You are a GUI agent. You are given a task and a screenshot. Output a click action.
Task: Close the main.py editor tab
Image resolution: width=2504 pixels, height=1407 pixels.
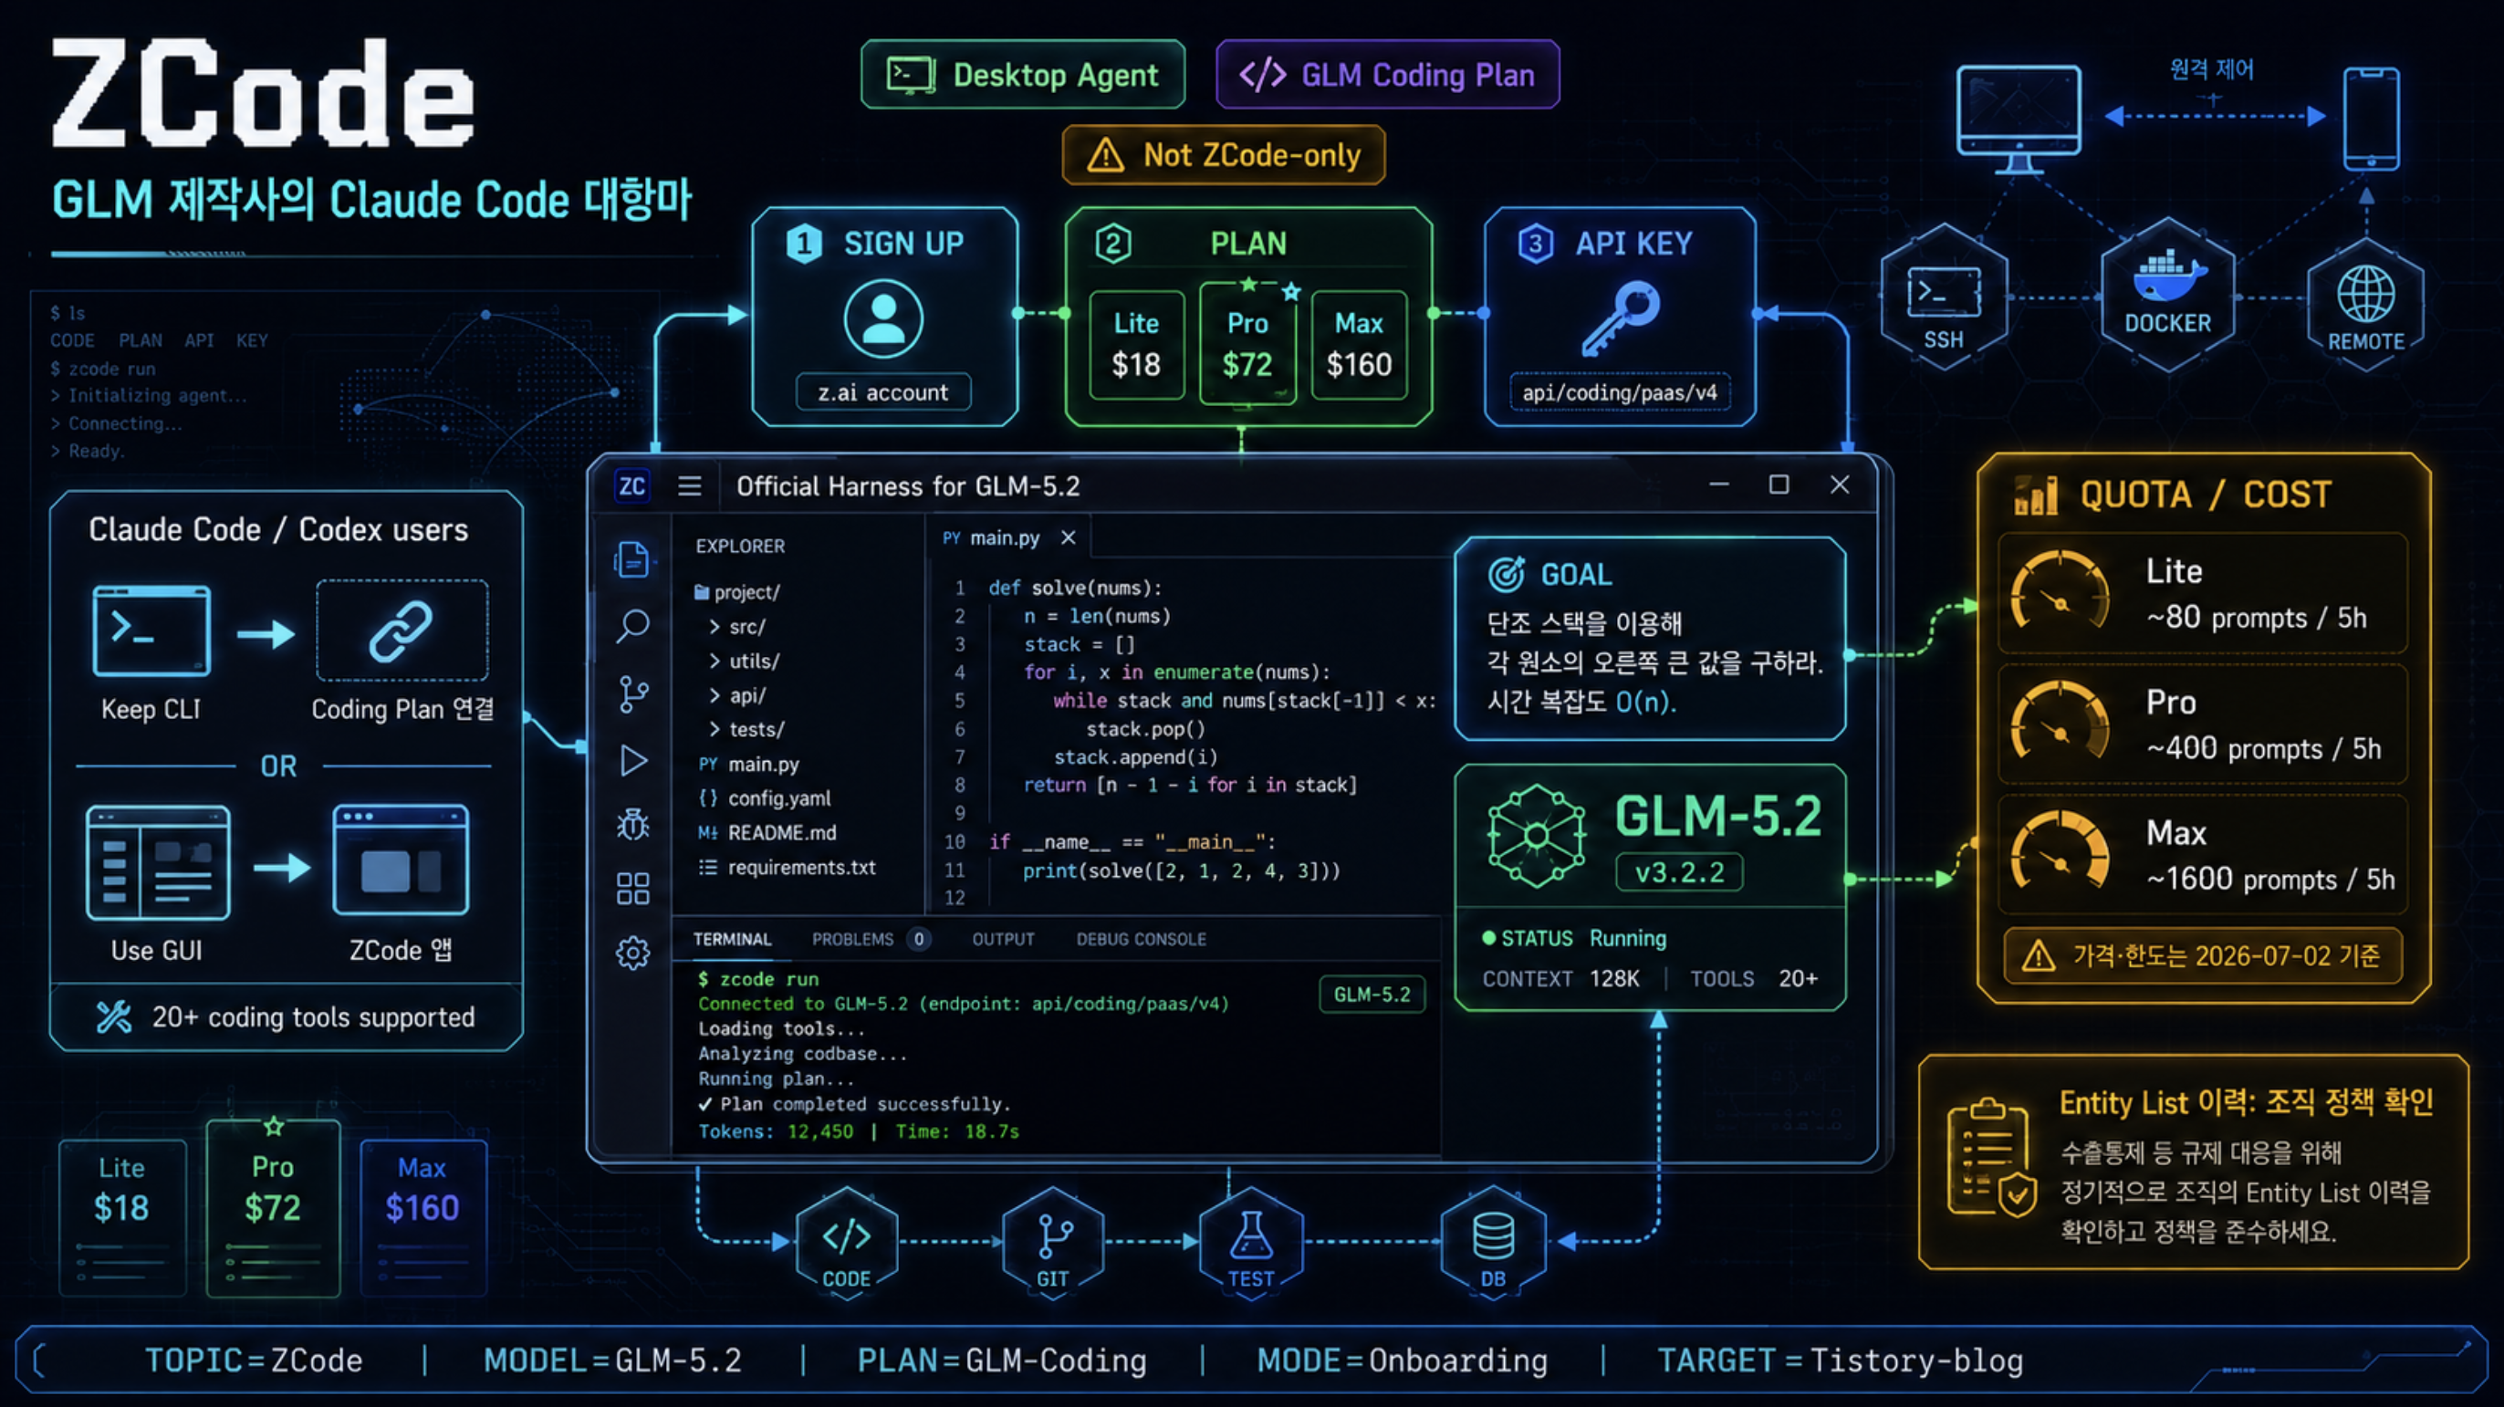(x=1069, y=537)
